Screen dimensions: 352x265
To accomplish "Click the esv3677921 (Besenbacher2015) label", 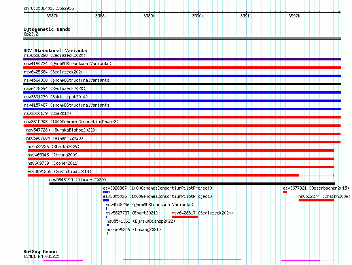I will 316,188.
